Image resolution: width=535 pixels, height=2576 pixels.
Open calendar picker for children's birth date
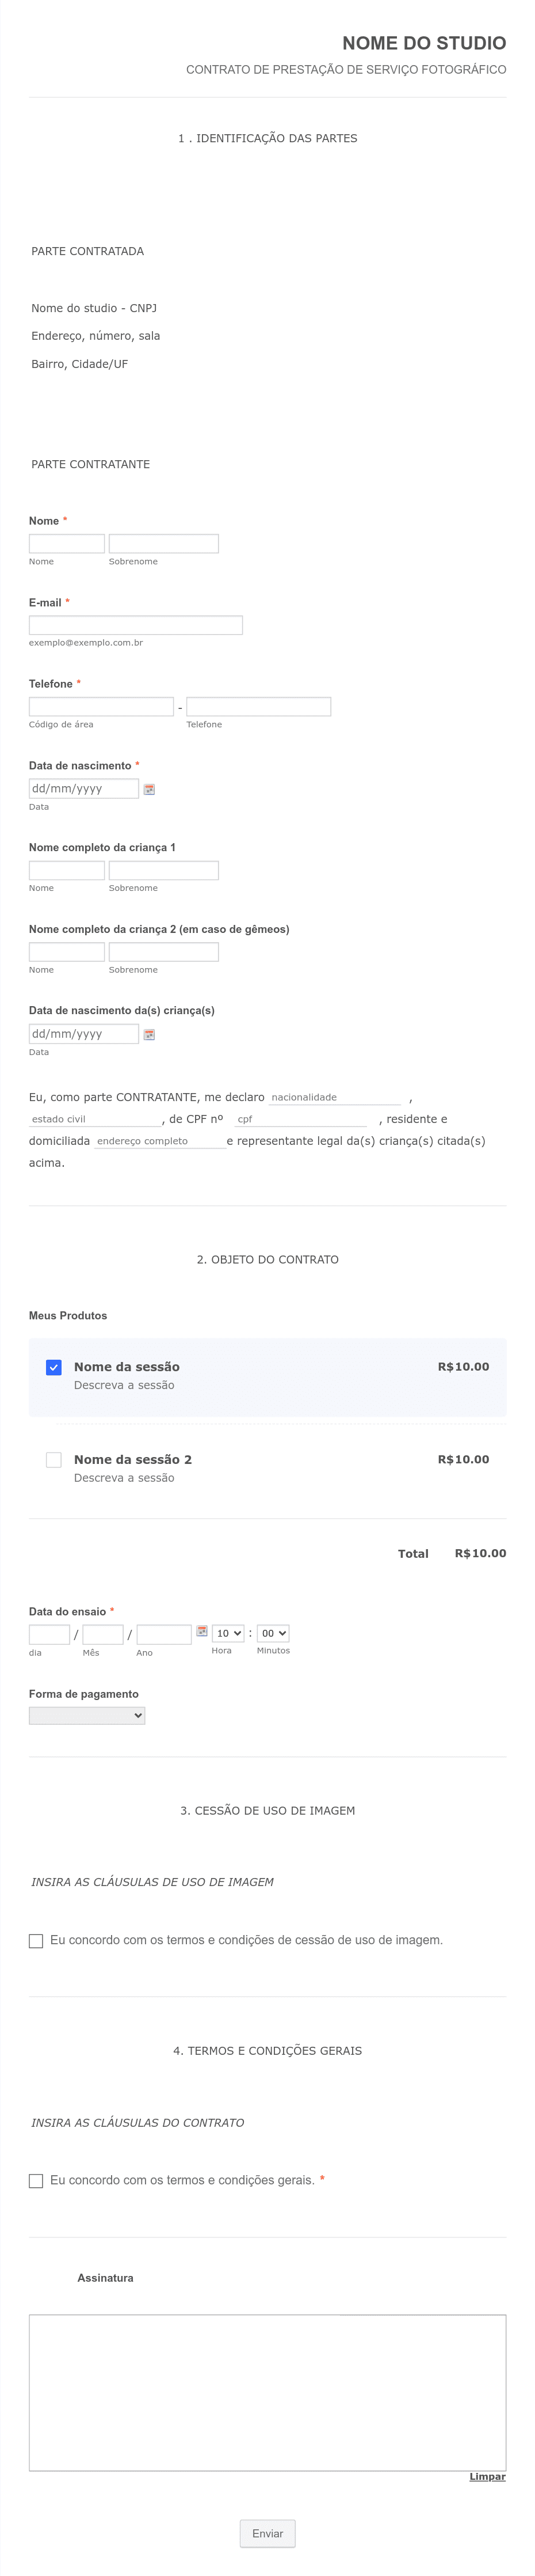[x=149, y=1034]
